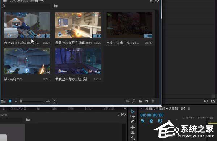This screenshot has width=217, height=141.
Task: Create a new bin with folder icon
Action: [x=141, y=101]
